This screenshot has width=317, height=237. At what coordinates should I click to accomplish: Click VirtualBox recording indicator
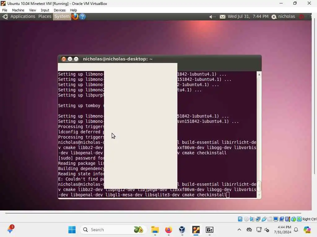(282, 219)
